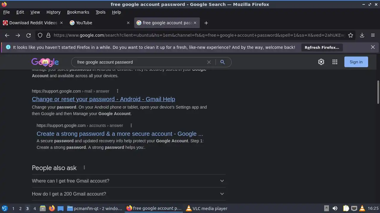Click the "People also ask" heading
The height and width of the screenshot is (213, 380).
pyautogui.click(x=54, y=168)
